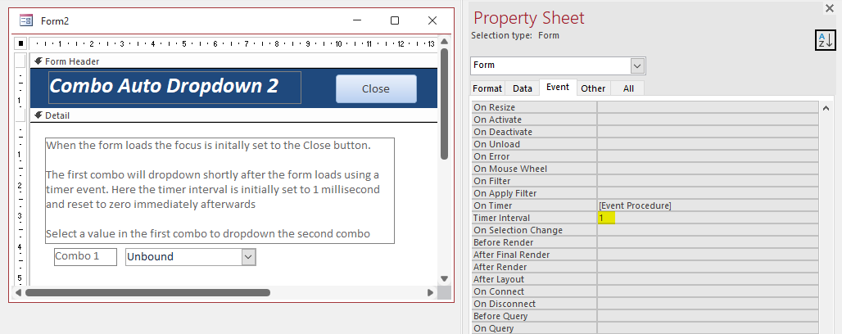The image size is (842, 334).
Task: Click the On Resize property field
Action: (708, 107)
